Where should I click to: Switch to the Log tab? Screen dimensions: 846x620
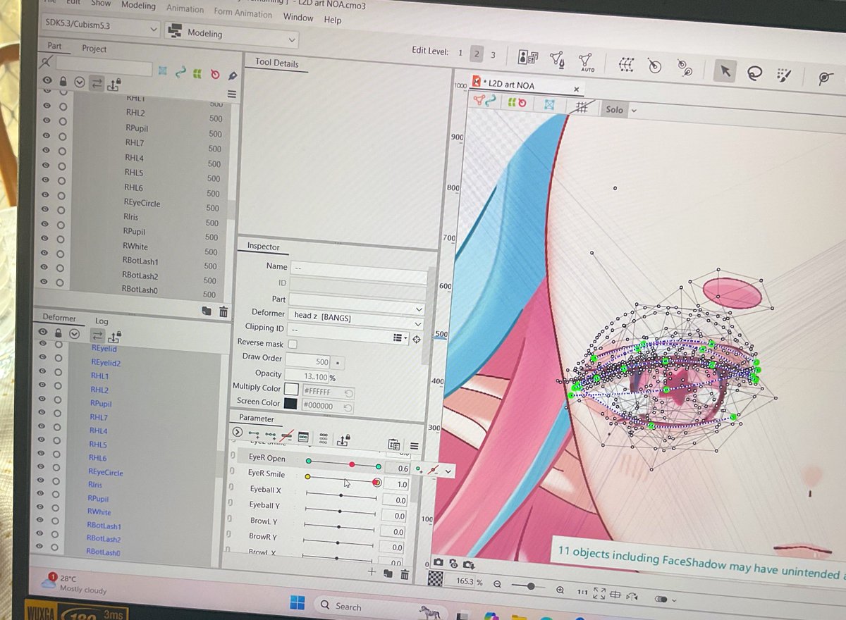[102, 321]
